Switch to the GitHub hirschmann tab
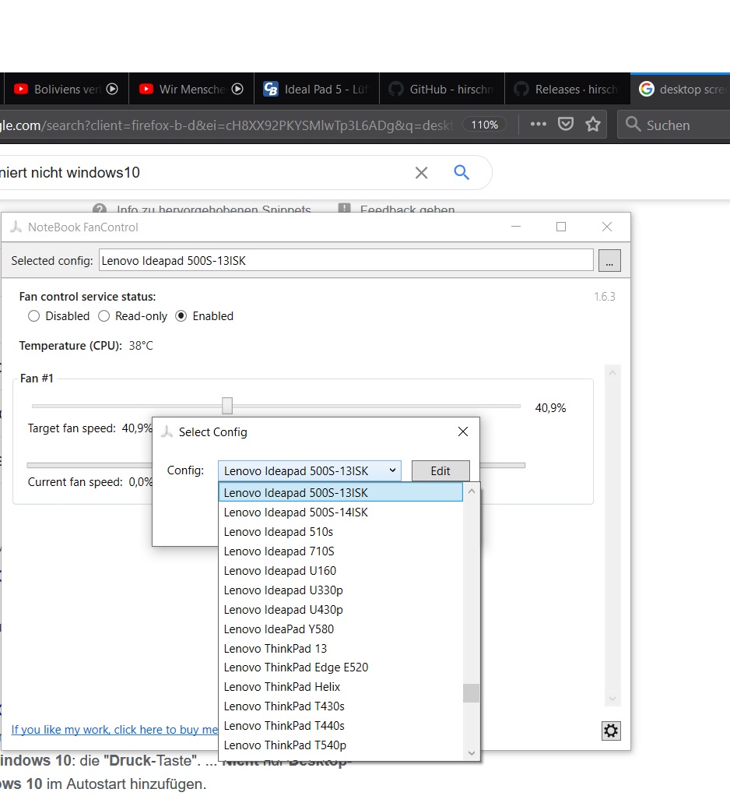730x803 pixels. click(442, 89)
